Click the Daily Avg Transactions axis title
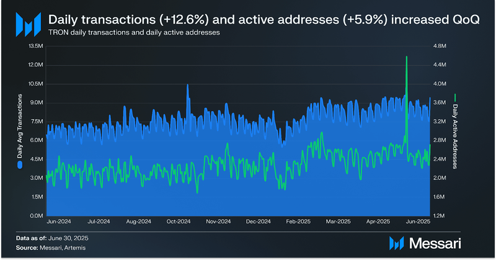The image size is (496, 260). pos(20,127)
